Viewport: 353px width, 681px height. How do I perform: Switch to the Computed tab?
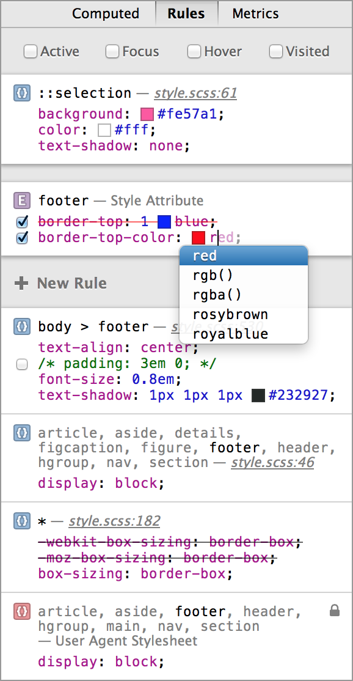(106, 13)
